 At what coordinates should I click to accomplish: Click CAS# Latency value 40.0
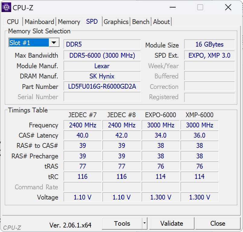pyautogui.click(x=82, y=135)
